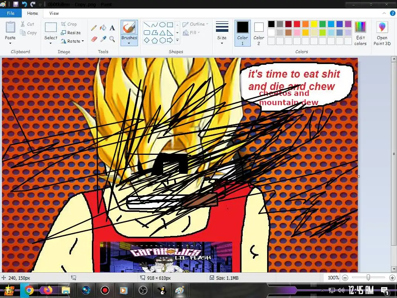Image resolution: width=397 pixels, height=298 pixels.
Task: Pick the green color swatch
Action: tap(323, 24)
